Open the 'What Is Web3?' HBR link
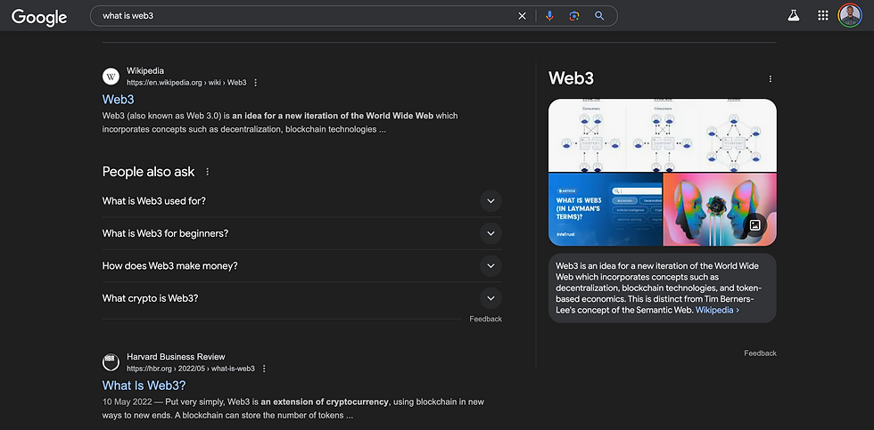This screenshot has height=430, width=874. 144,385
